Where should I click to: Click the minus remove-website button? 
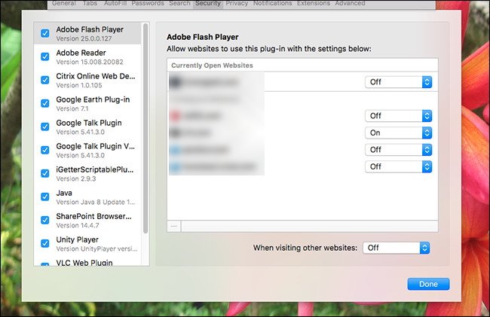pyautogui.click(x=174, y=226)
